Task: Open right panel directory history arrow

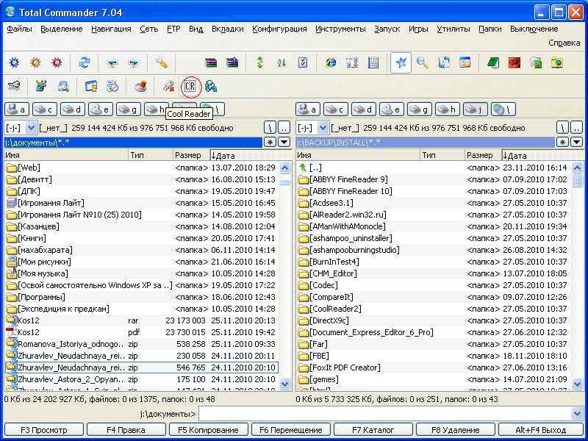Action: tap(576, 142)
